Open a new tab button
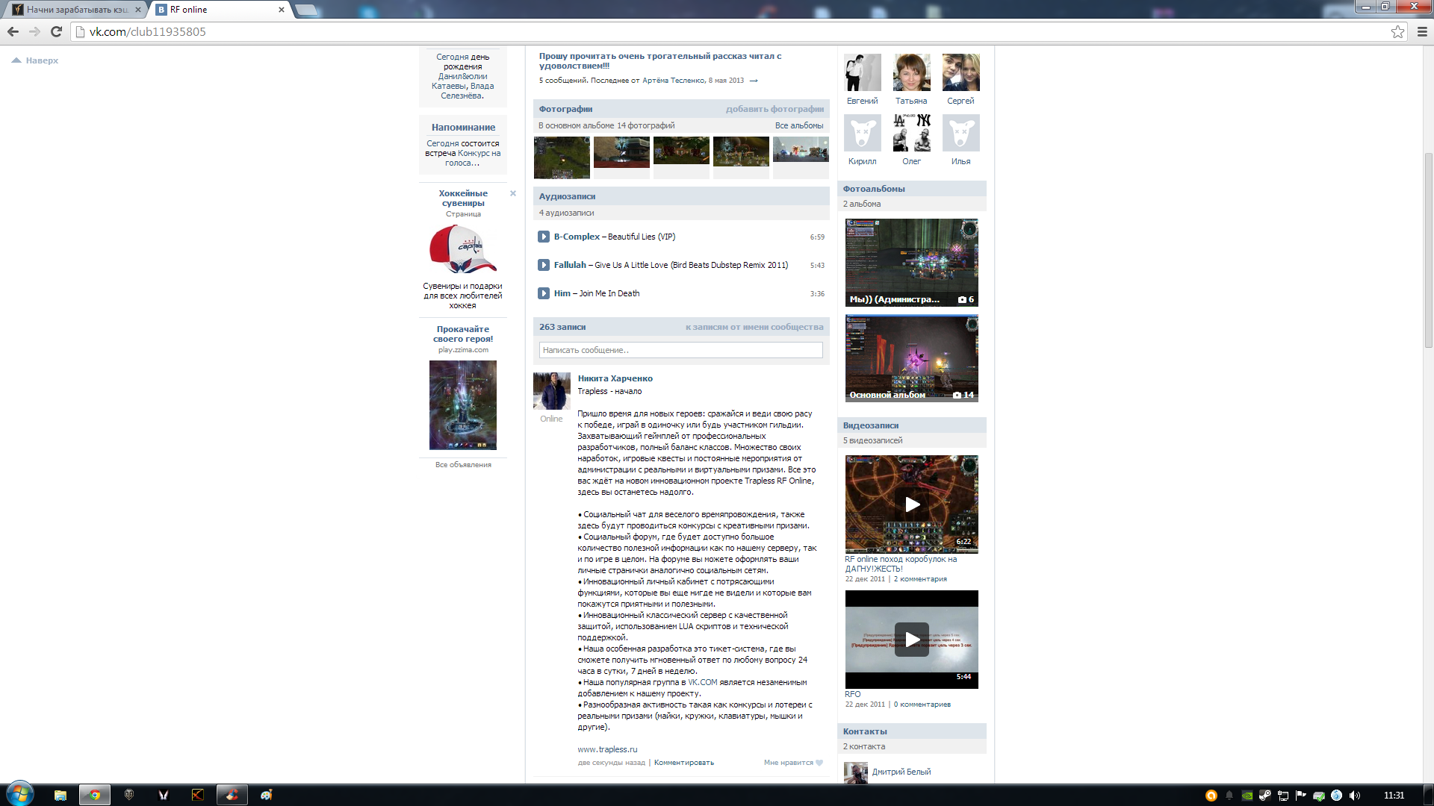The height and width of the screenshot is (806, 1434). click(306, 10)
